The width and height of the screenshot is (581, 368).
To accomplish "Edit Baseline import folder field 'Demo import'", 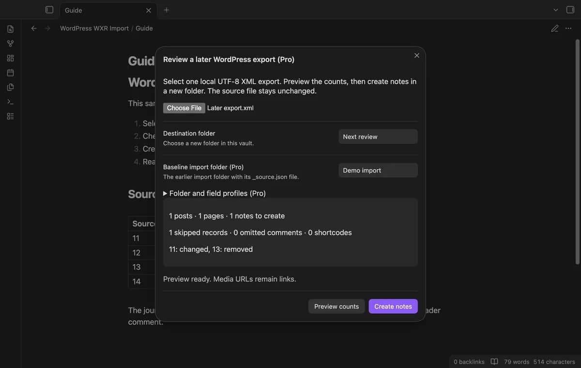I will tap(378, 170).
